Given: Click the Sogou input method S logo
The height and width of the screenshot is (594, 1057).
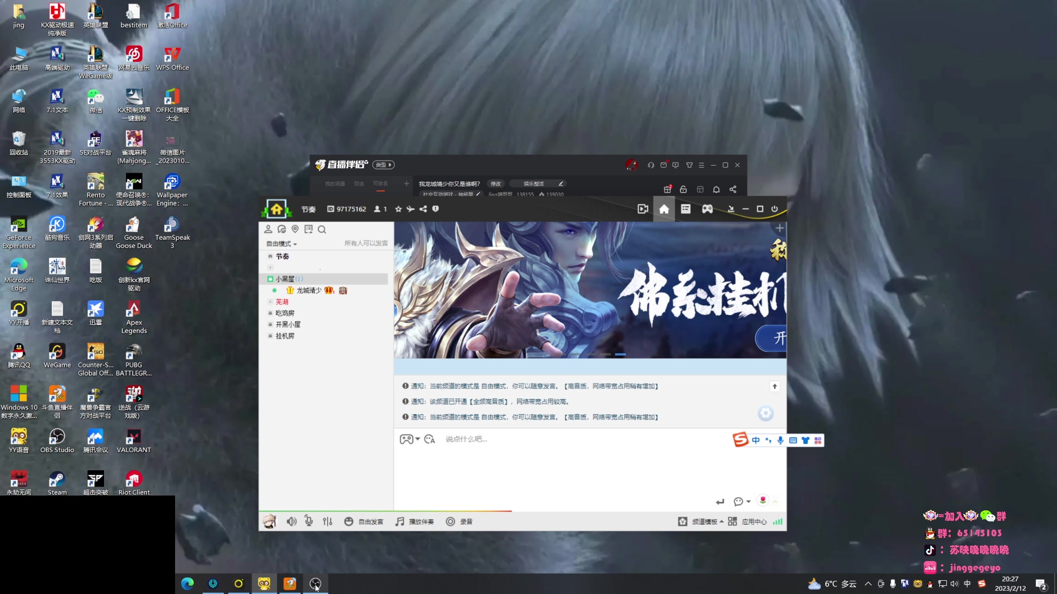Looking at the screenshot, I should pos(740,439).
